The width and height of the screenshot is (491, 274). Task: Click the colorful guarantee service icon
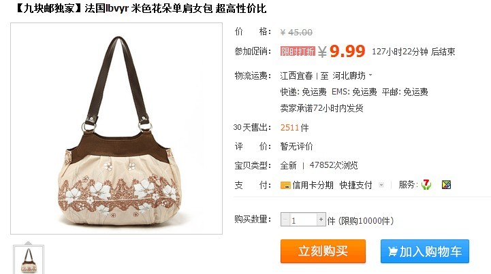(446, 185)
